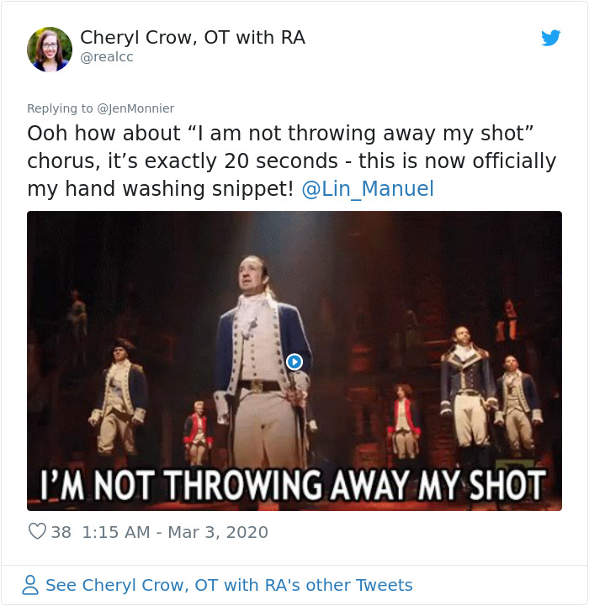This screenshot has height=606, width=589.
Task: Open the @Lin_Manuel mention link
Action: (367, 188)
